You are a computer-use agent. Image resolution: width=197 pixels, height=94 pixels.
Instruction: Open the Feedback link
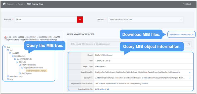coord(187,4)
